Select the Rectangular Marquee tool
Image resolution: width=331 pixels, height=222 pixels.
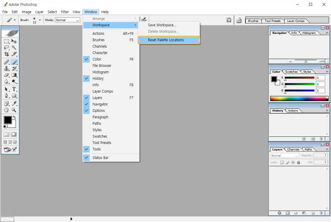(x=6, y=41)
